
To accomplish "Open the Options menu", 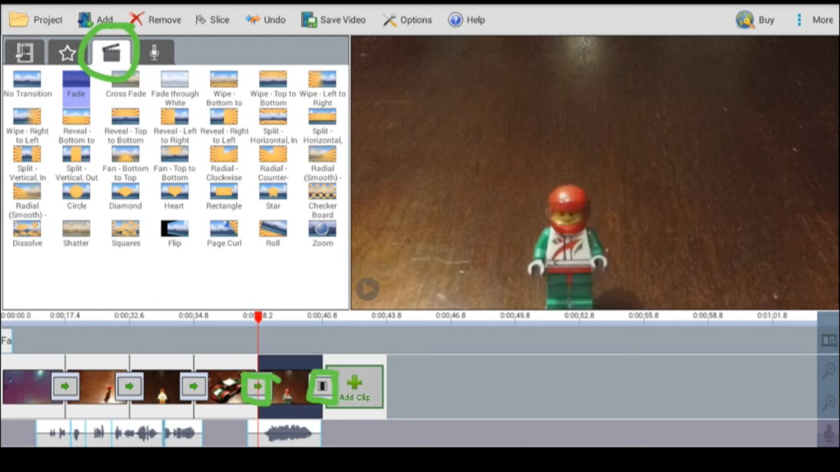I will (x=407, y=20).
